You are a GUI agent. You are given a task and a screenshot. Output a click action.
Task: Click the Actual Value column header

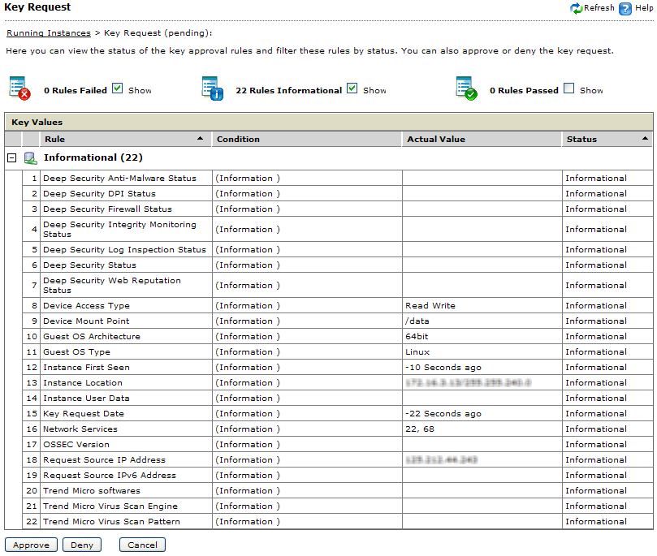click(x=482, y=140)
